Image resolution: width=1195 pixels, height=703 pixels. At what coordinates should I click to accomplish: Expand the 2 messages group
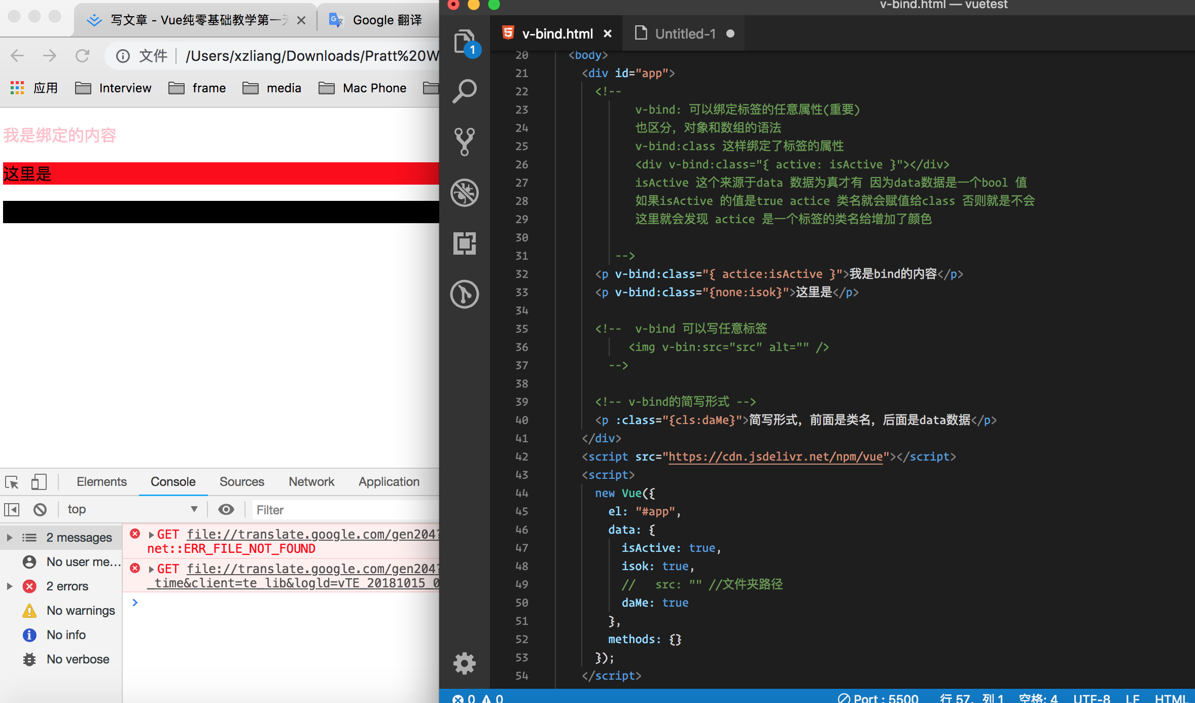click(10, 537)
